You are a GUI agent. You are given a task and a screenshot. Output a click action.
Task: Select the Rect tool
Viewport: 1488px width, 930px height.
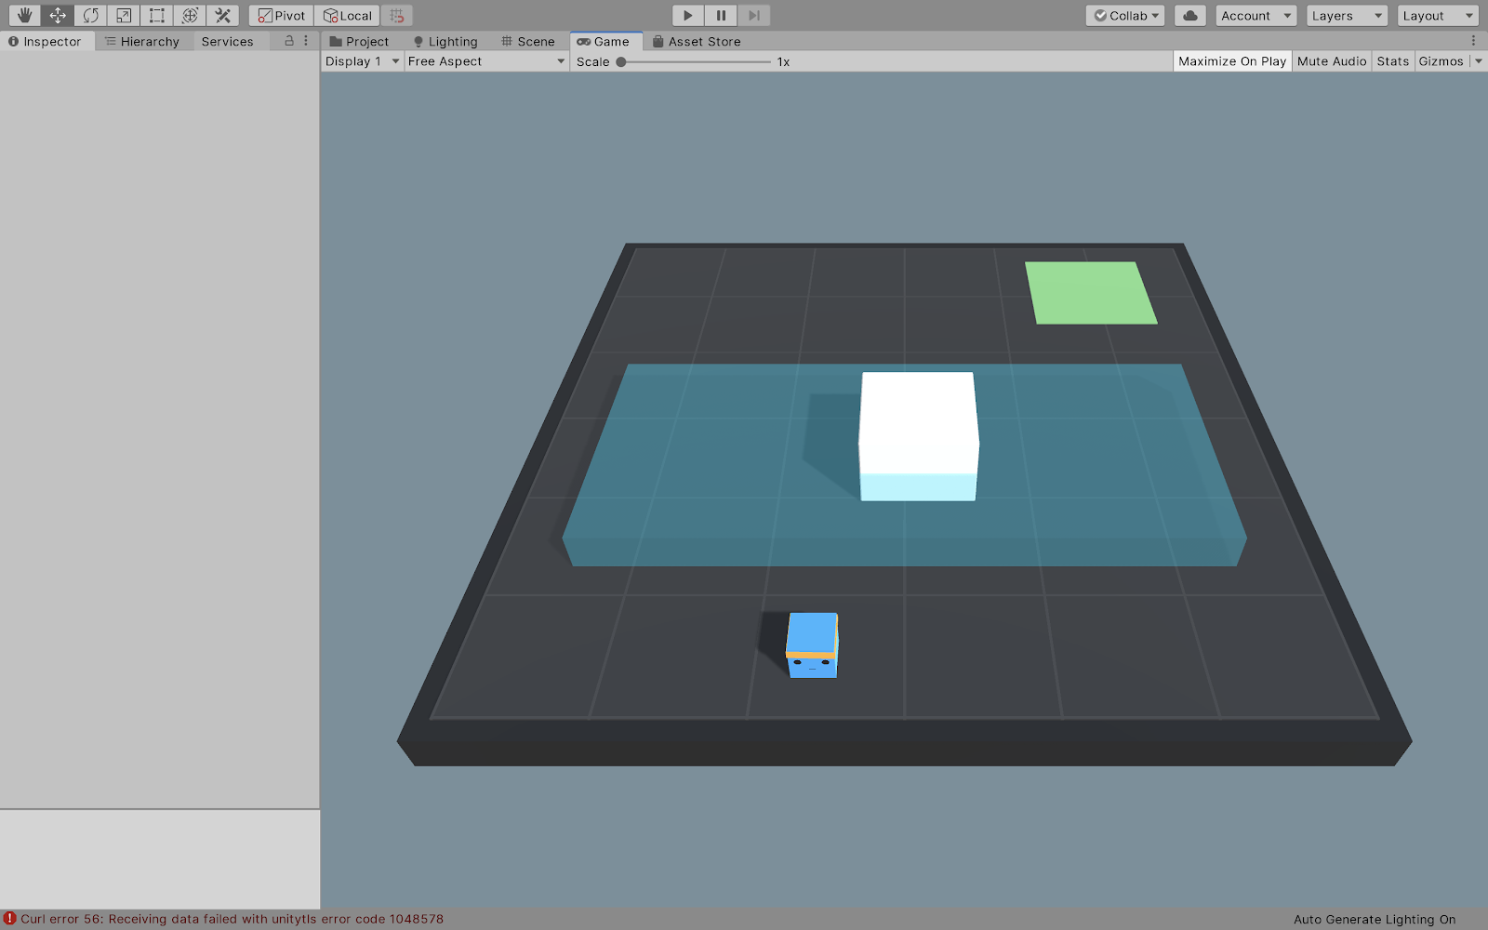click(155, 15)
